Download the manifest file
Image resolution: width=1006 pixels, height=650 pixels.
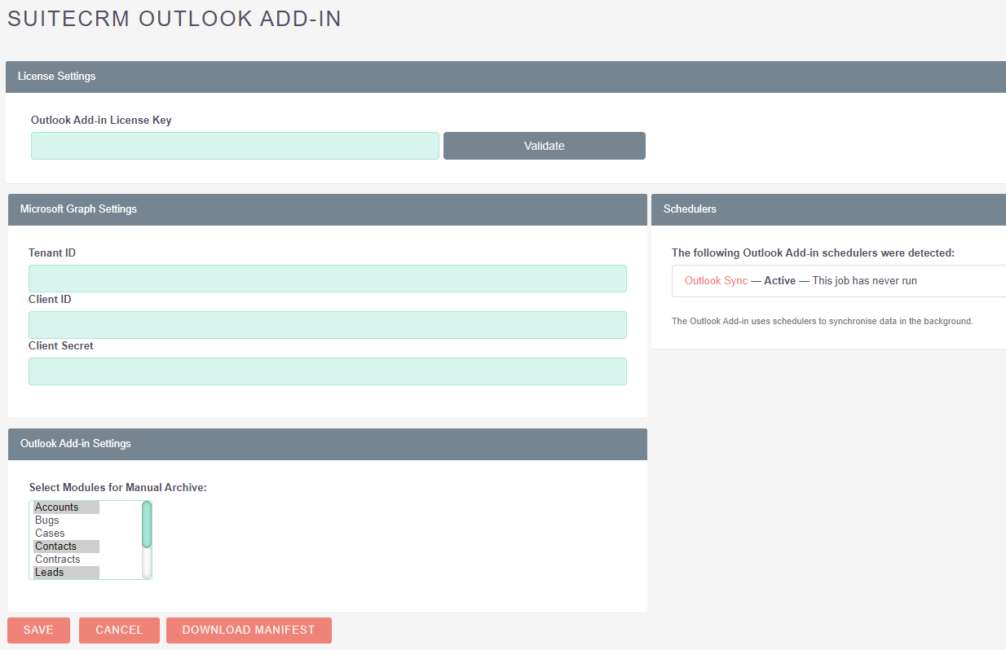[249, 630]
